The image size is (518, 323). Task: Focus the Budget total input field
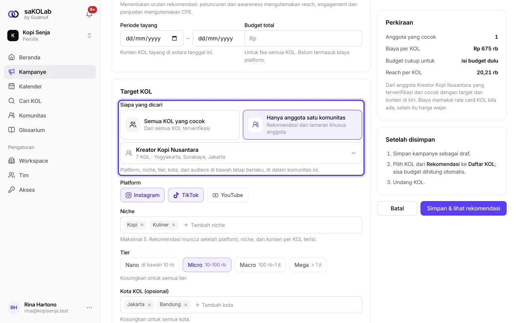(x=303, y=38)
